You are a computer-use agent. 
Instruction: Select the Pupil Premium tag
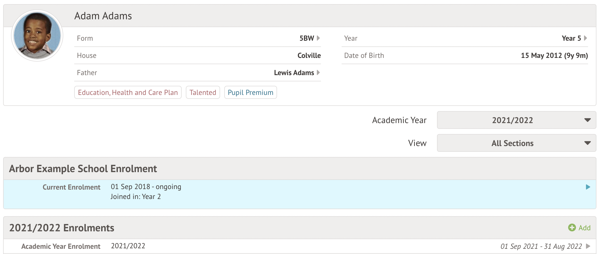pyautogui.click(x=250, y=93)
